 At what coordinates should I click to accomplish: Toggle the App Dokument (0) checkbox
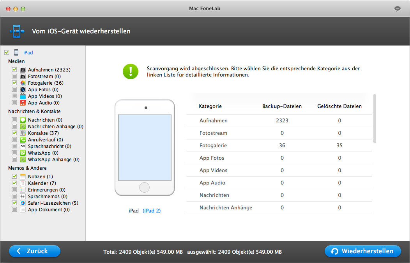click(x=14, y=209)
